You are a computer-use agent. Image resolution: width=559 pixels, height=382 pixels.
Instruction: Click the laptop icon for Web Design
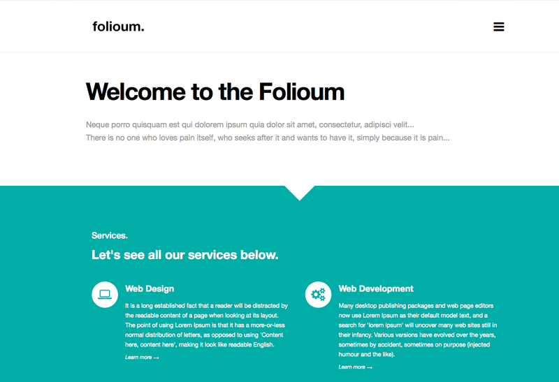(105, 295)
